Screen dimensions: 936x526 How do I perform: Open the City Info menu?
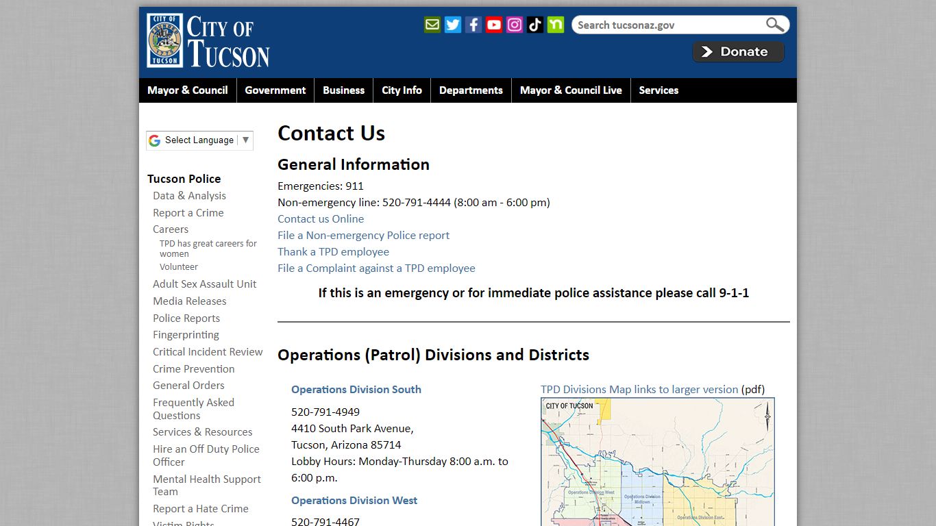tap(402, 90)
